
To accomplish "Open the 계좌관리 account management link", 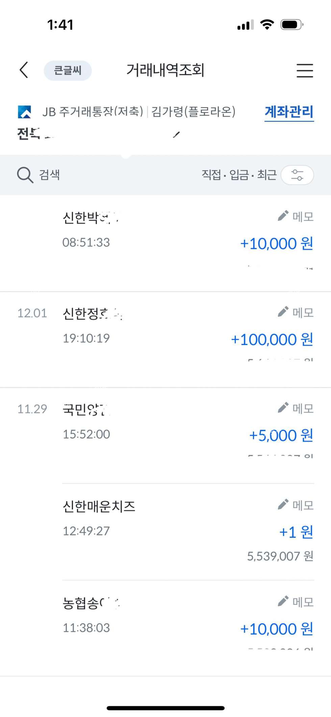I will pos(289,112).
